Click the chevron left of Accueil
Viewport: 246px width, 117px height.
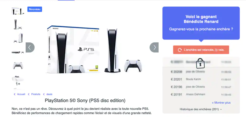pyautogui.click(x=15, y=94)
